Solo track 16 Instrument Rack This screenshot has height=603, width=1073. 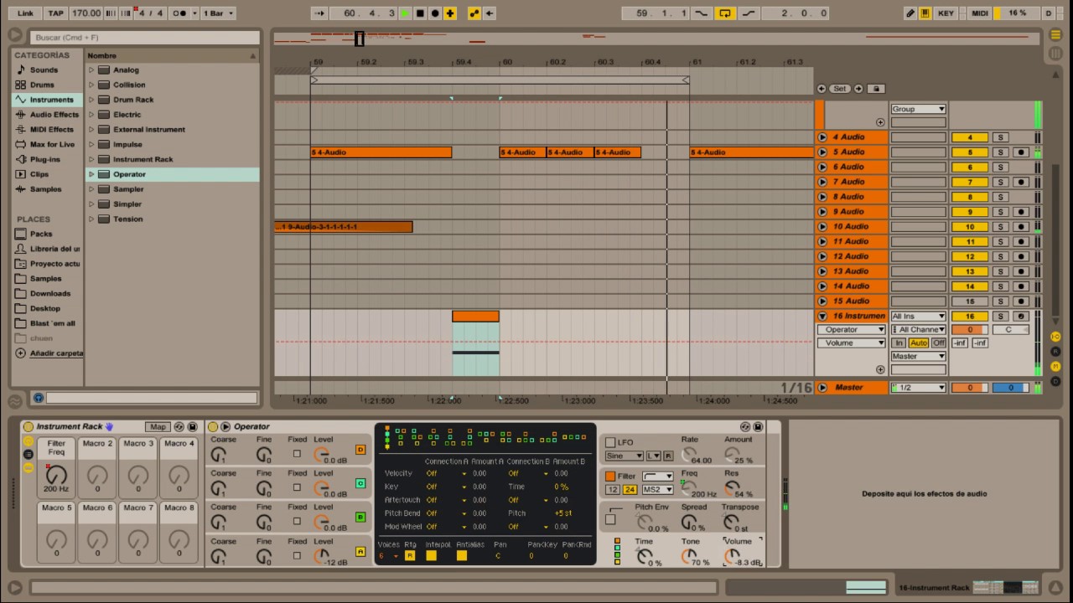[999, 317]
